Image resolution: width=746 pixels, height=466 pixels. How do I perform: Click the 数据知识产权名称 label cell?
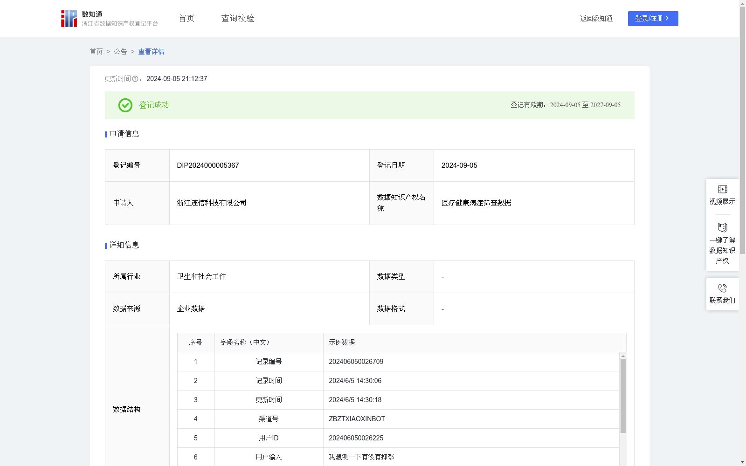click(x=401, y=203)
